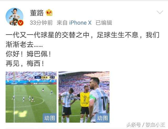Tap the 动图 badge on Messi image
The width and height of the screenshot is (168, 129).
pos(103,118)
